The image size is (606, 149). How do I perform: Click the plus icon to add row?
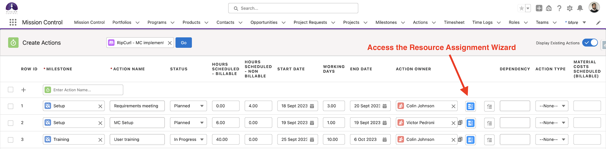(x=23, y=90)
